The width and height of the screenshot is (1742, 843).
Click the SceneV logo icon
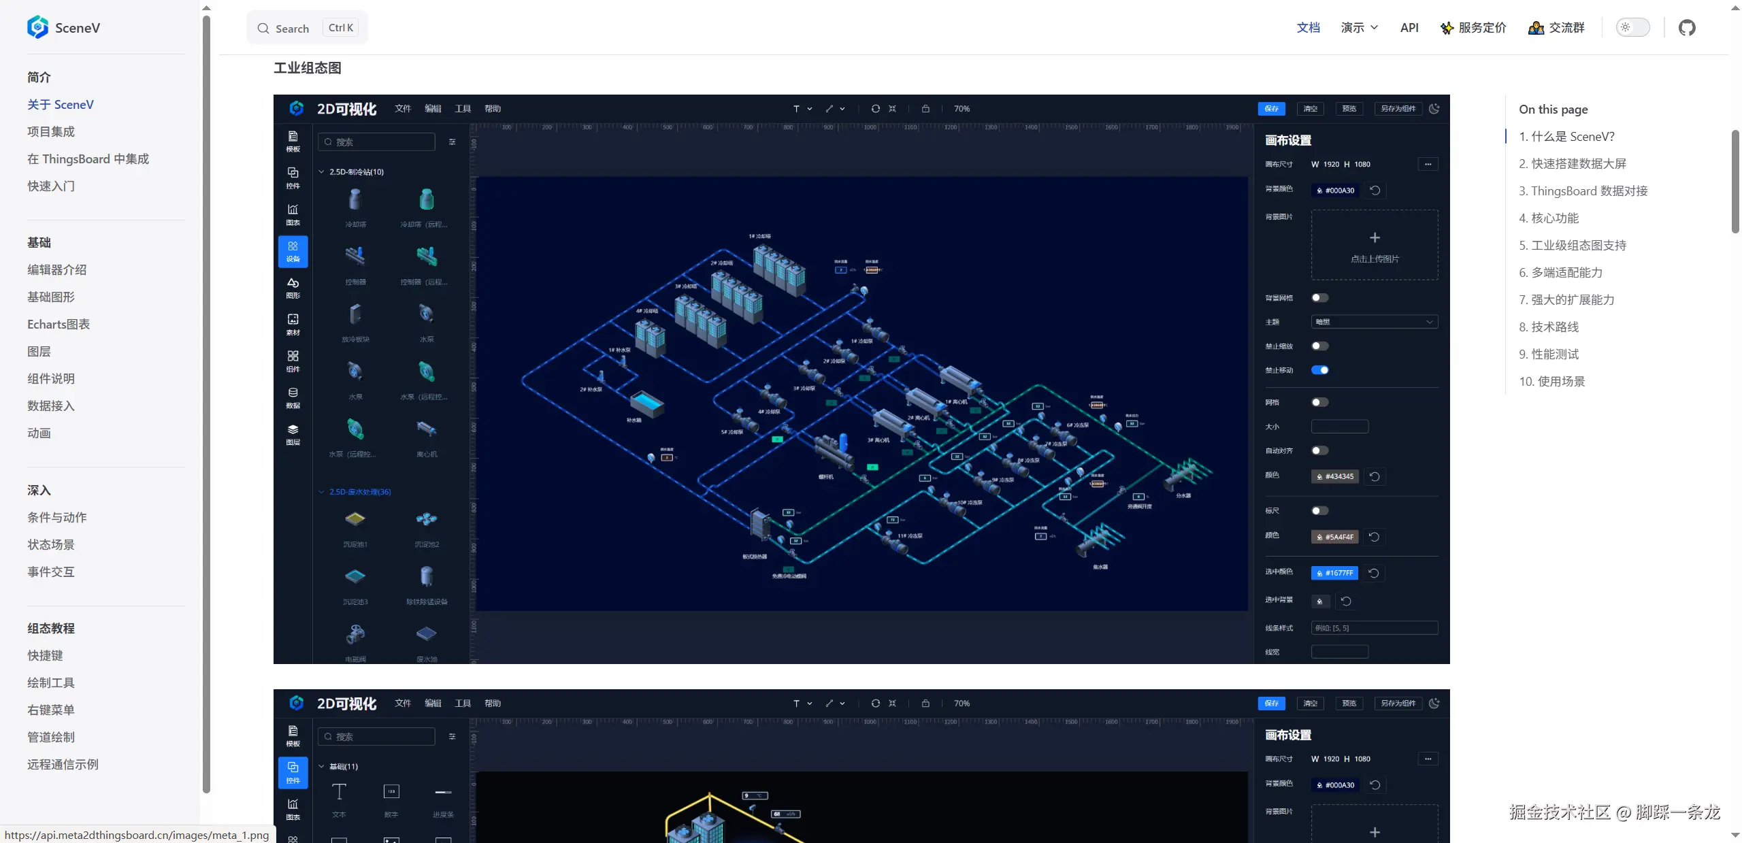tap(37, 27)
